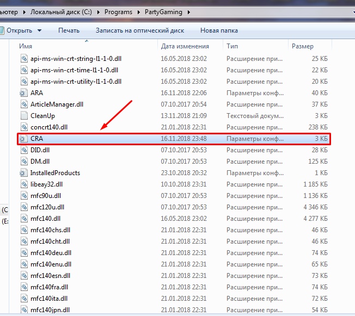The image size is (355, 316).
Task: Expand breadcrumb arrow after Programs
Action: point(138,12)
